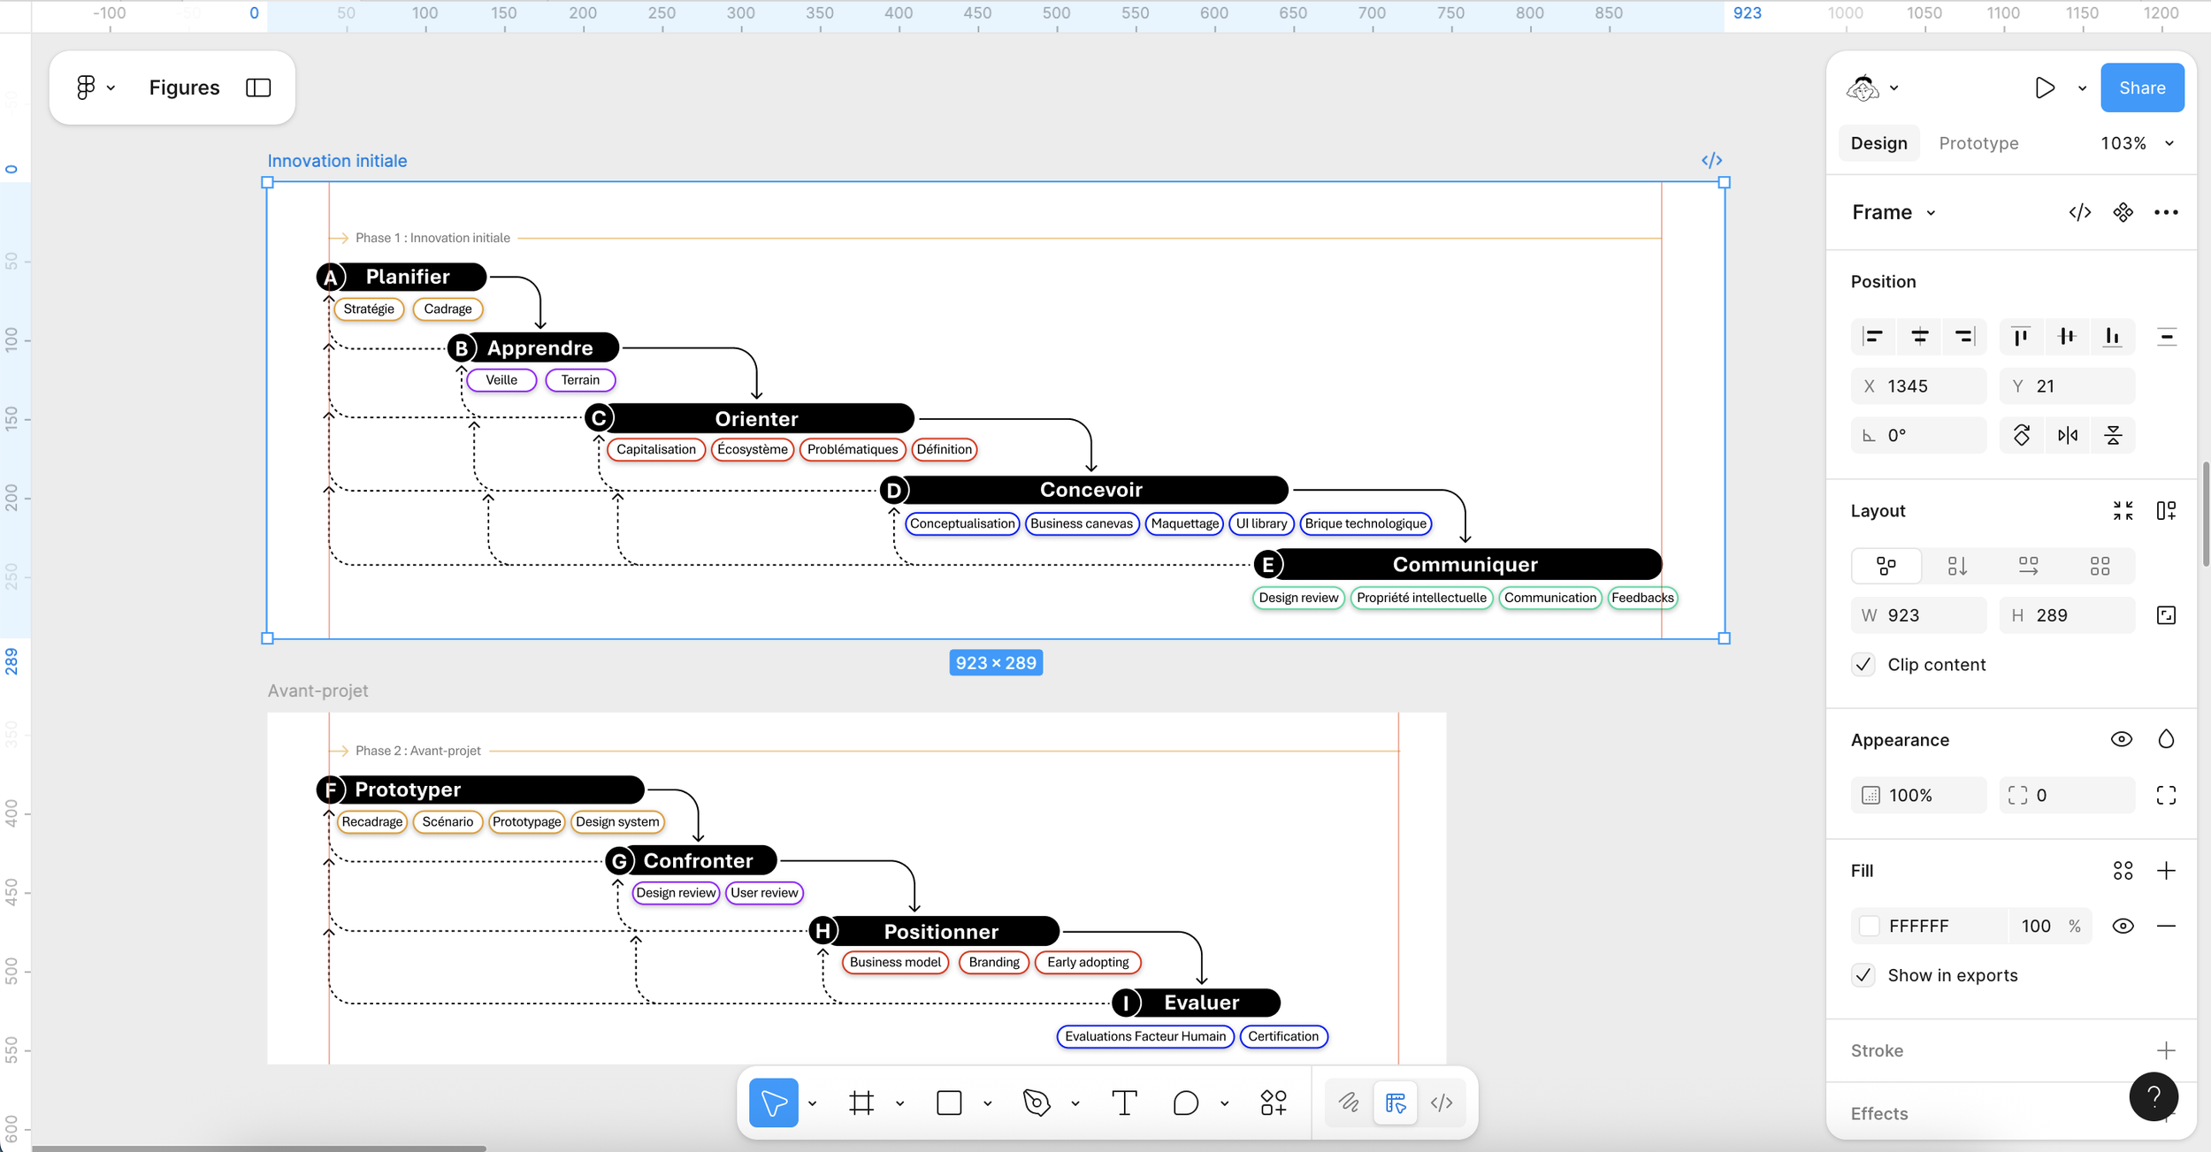Switch to Dev Mode in bottom toolbar

[1442, 1102]
